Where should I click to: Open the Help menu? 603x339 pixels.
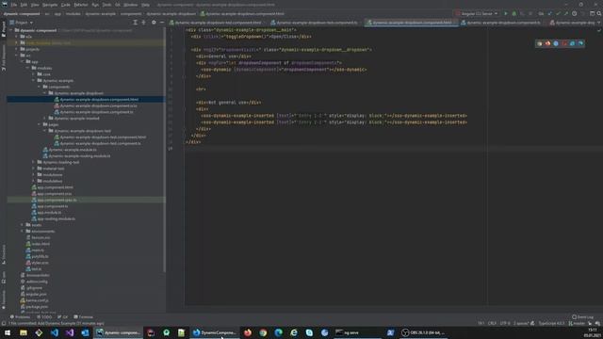(x=145, y=5)
